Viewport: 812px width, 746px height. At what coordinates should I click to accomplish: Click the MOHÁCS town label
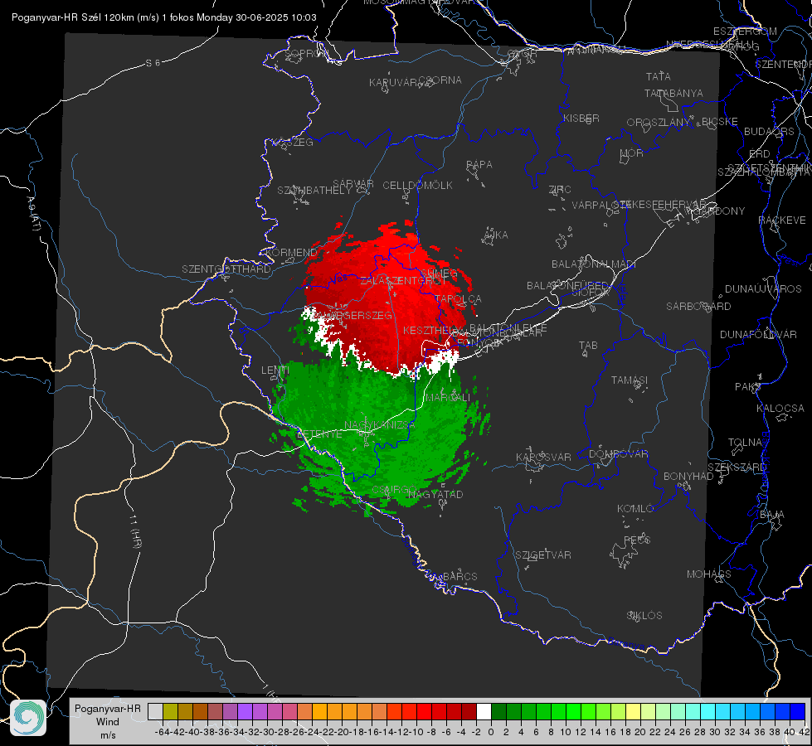tap(709, 574)
